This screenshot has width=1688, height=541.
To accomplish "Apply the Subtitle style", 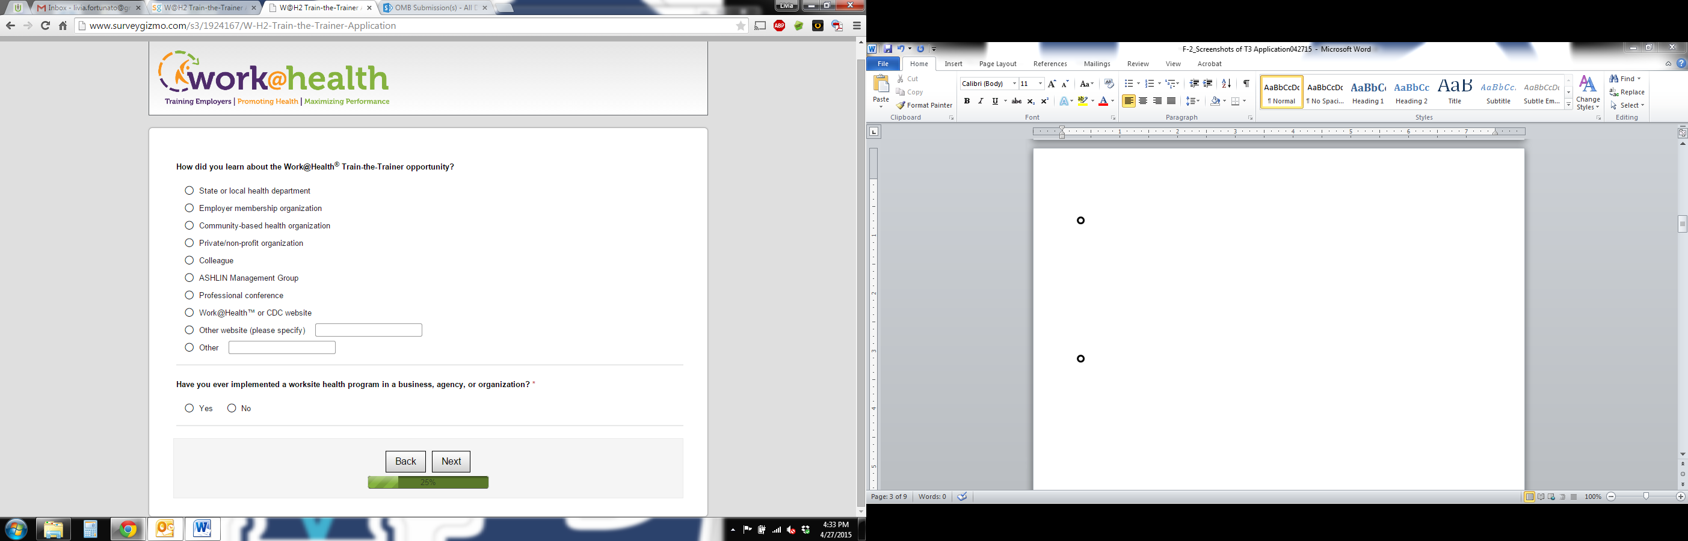I will (1498, 92).
